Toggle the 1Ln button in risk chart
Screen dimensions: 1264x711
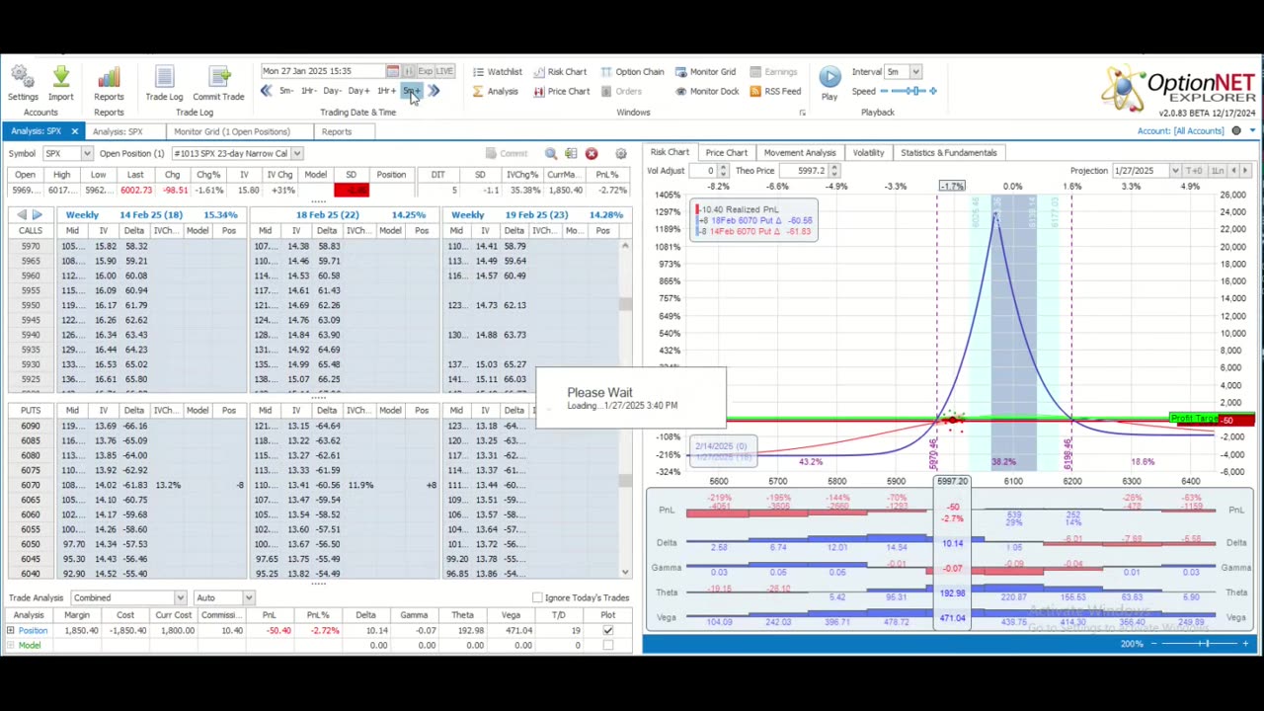[x=1218, y=171]
